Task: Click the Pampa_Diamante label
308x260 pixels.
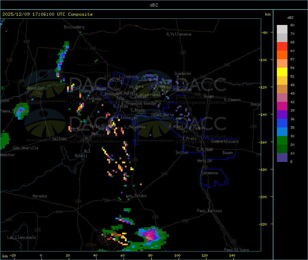Action: (x=14, y=111)
